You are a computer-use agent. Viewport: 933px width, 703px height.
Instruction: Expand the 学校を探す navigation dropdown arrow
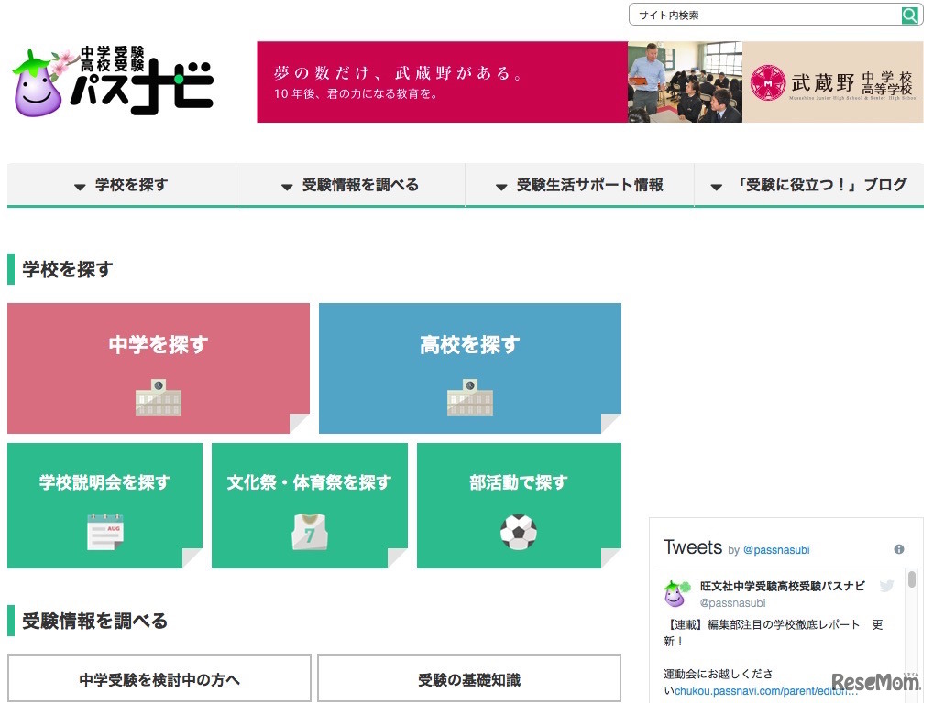click(x=79, y=185)
